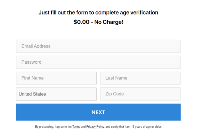Viewport: 198px width, 133px height.
Task: Open the United States country dropdown
Action: tap(56, 94)
